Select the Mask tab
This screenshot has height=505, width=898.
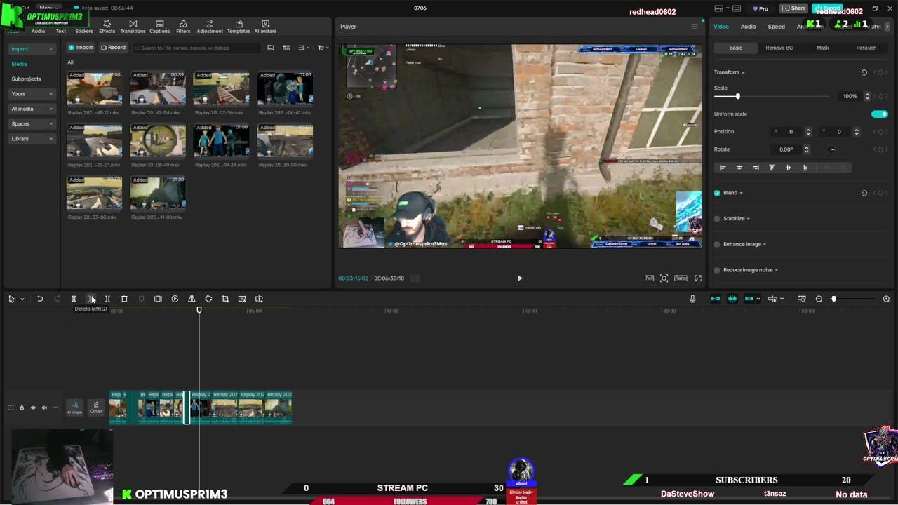click(822, 48)
